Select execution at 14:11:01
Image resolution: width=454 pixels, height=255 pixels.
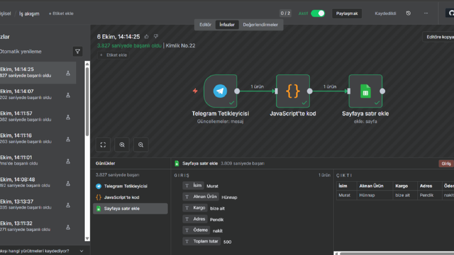38,161
